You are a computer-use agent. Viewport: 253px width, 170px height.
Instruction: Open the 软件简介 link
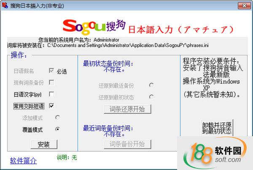pyautogui.click(x=23, y=161)
